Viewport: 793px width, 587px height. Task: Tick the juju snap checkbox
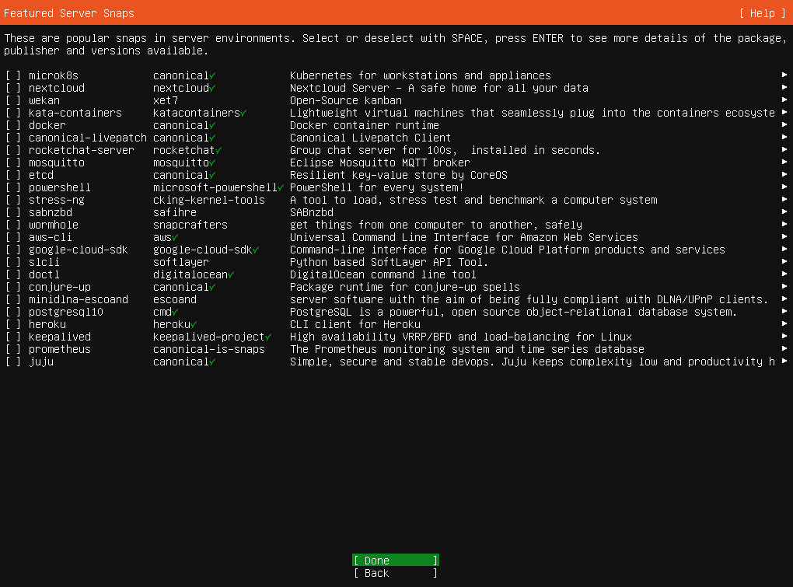click(x=13, y=362)
